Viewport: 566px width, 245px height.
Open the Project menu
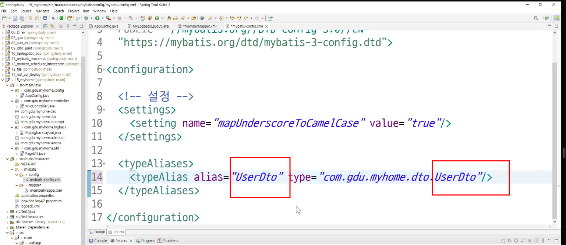(73, 11)
